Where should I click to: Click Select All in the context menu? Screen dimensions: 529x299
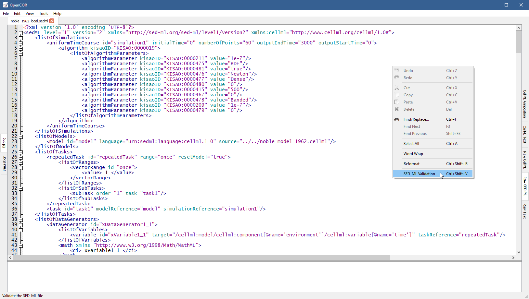[x=411, y=144]
